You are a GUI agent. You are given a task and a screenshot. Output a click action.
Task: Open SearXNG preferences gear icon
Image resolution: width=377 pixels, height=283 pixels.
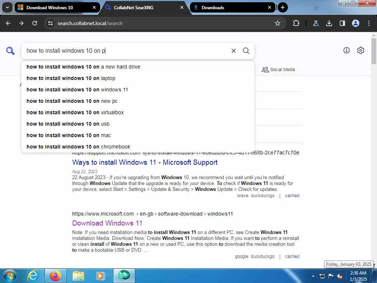point(361,50)
